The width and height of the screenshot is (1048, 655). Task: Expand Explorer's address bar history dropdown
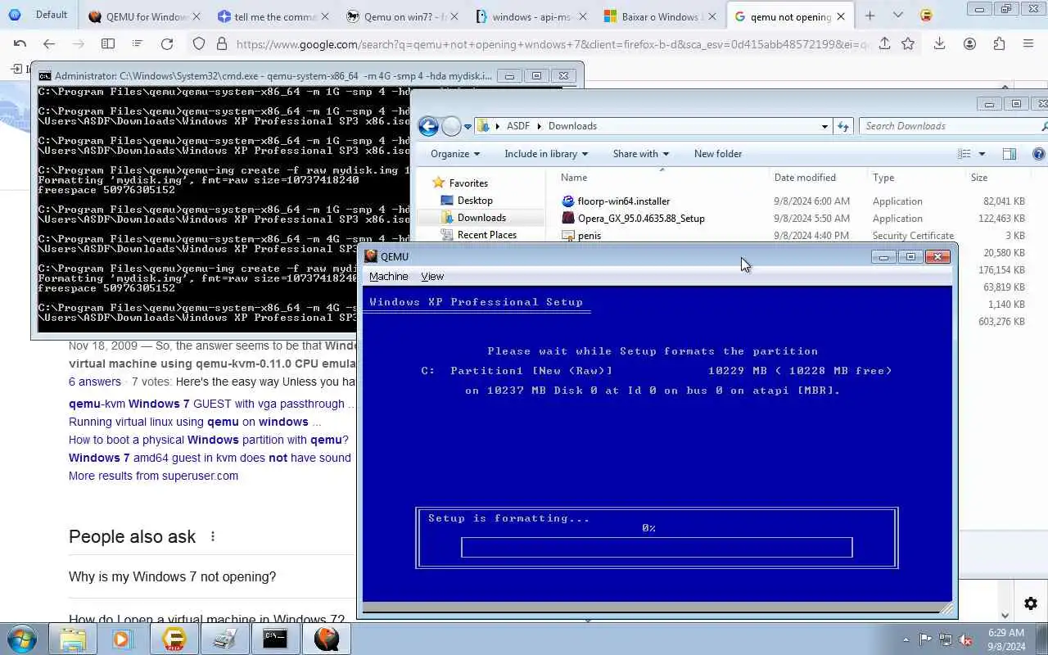coord(824,126)
